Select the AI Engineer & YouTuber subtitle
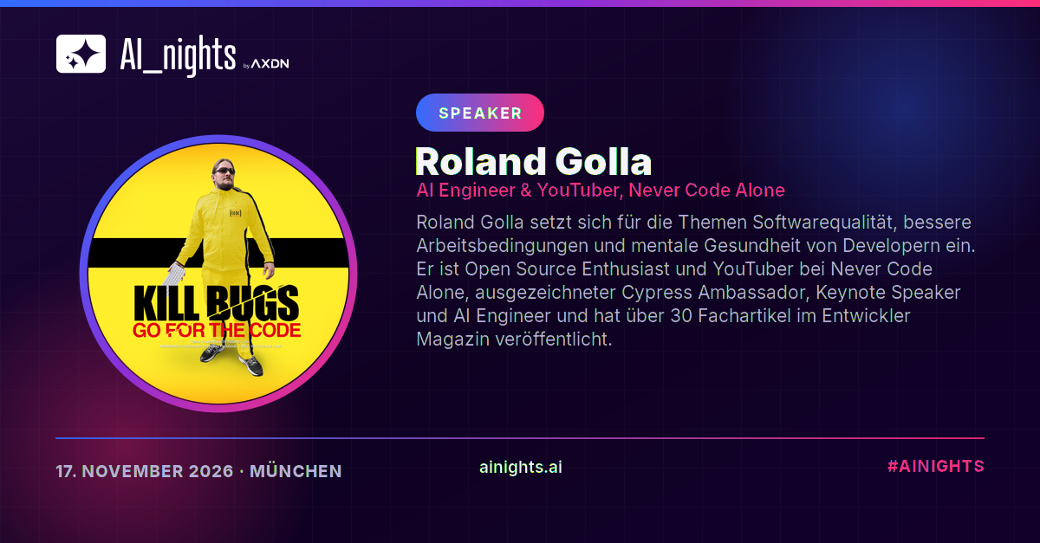This screenshot has height=543, width=1040. (601, 191)
